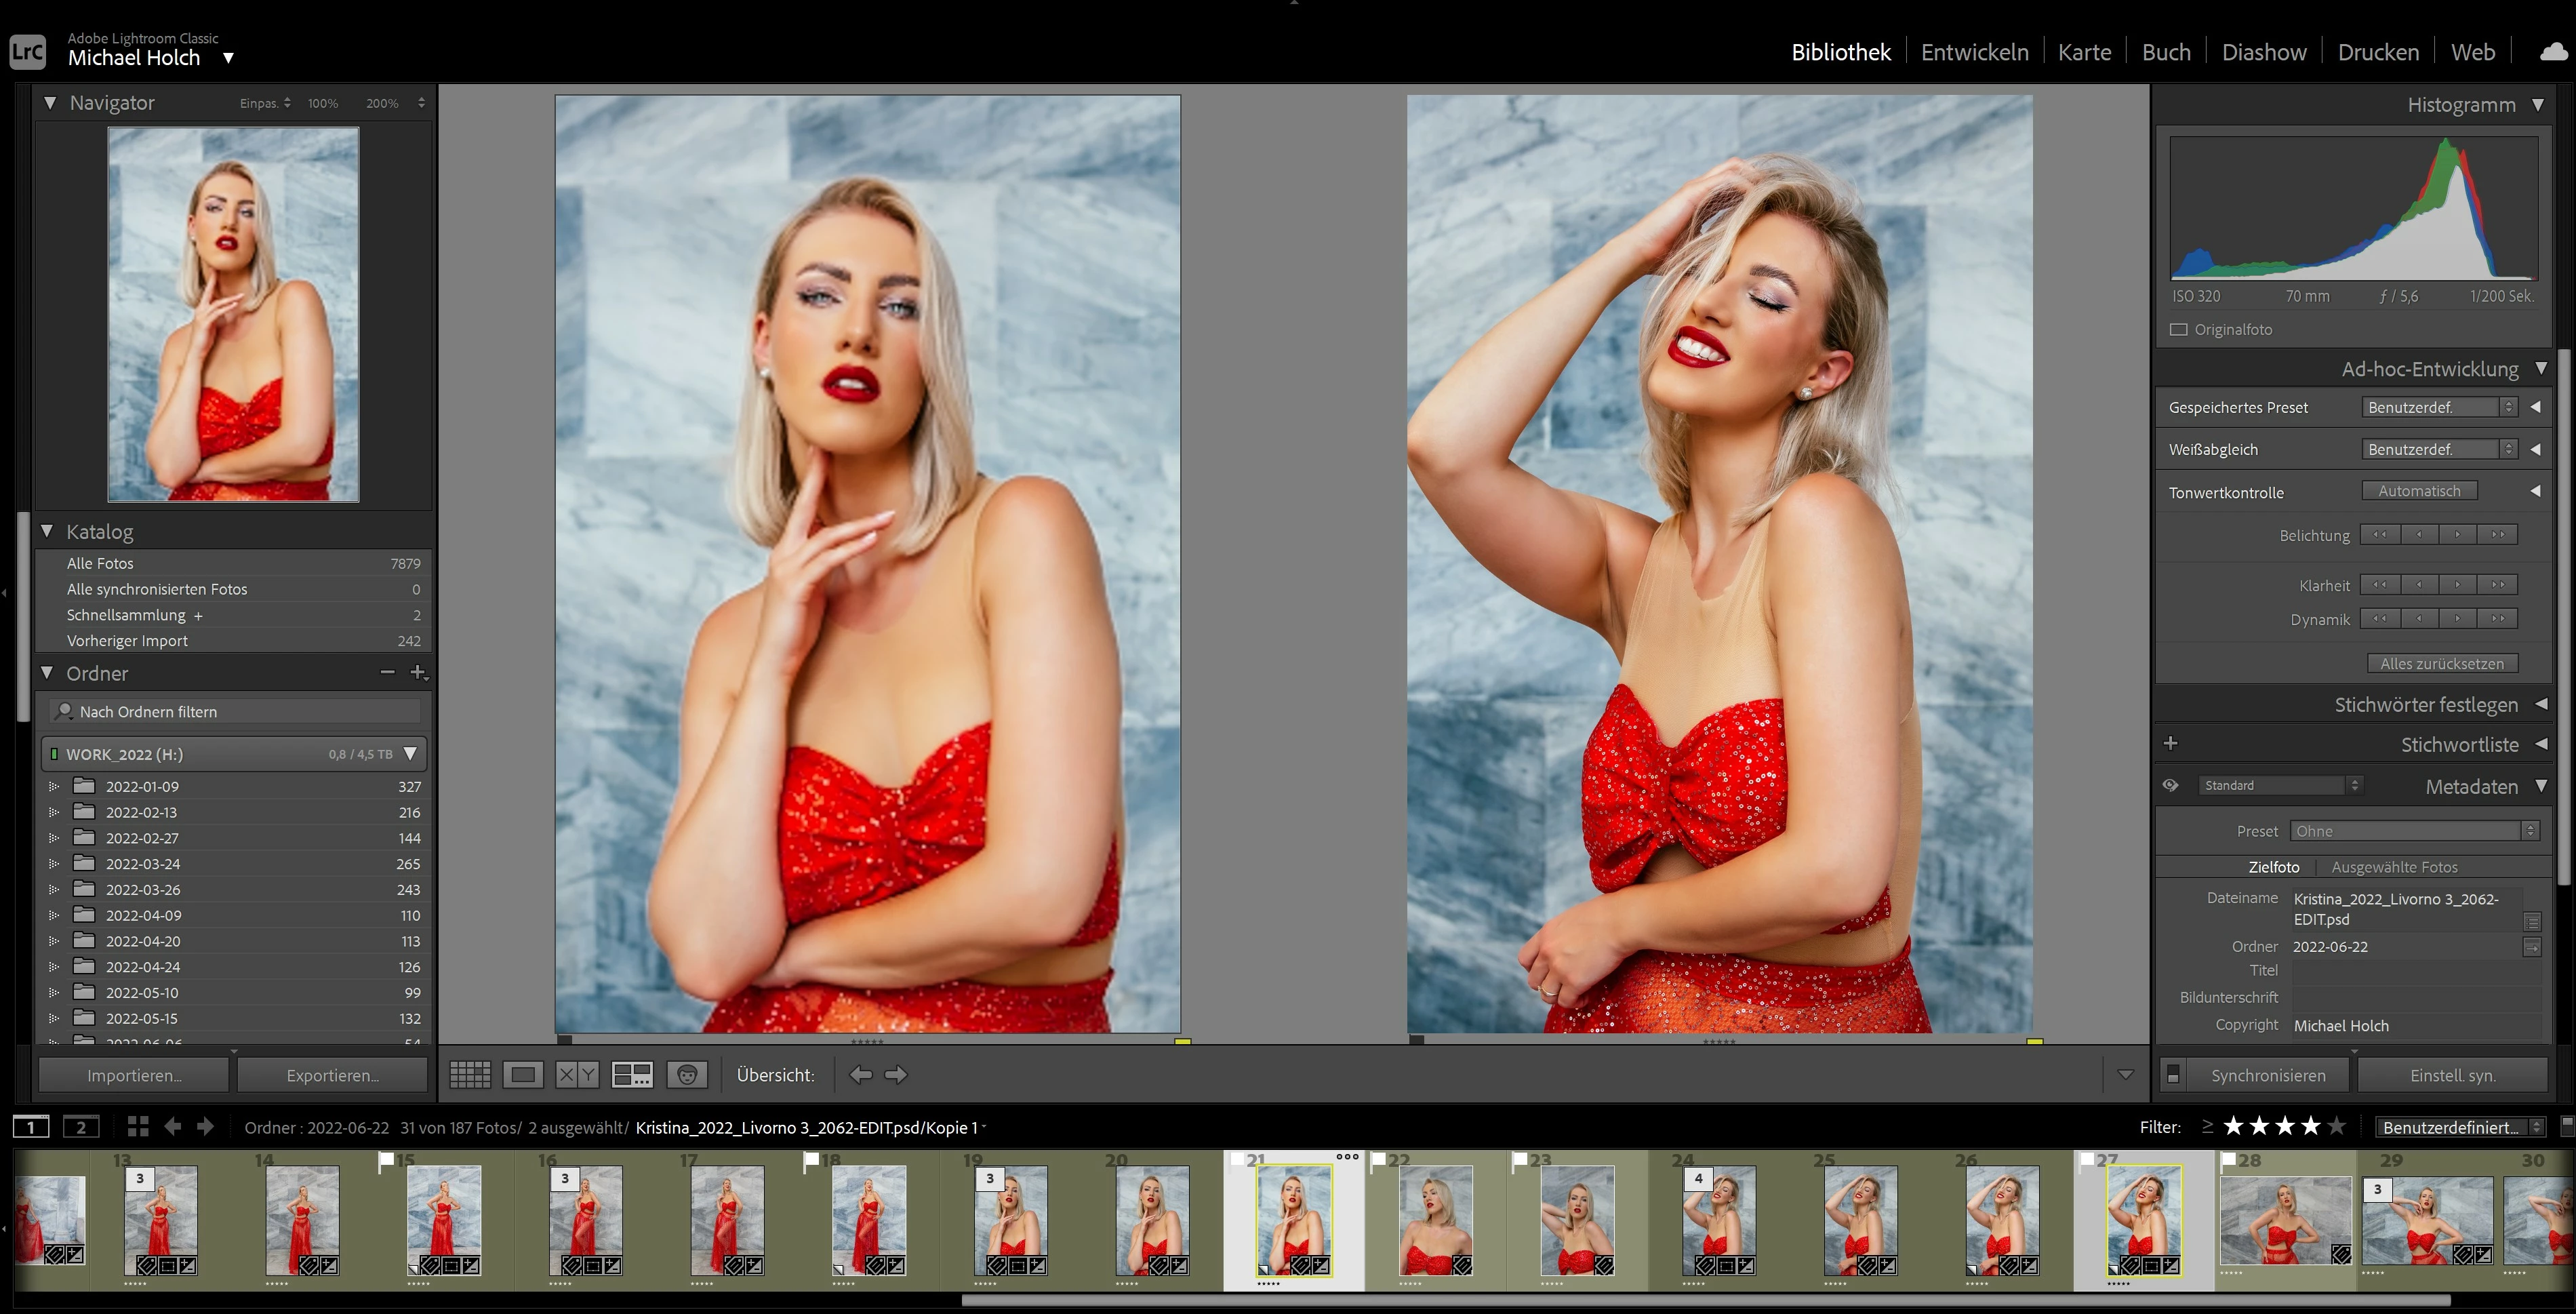Click plus icon to add folder
2576x1314 pixels.
tap(418, 673)
